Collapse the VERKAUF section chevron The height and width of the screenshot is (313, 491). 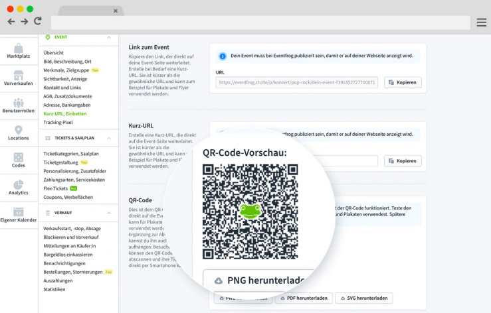click(x=109, y=213)
